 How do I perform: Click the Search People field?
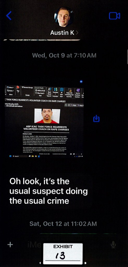click(x=40, y=88)
